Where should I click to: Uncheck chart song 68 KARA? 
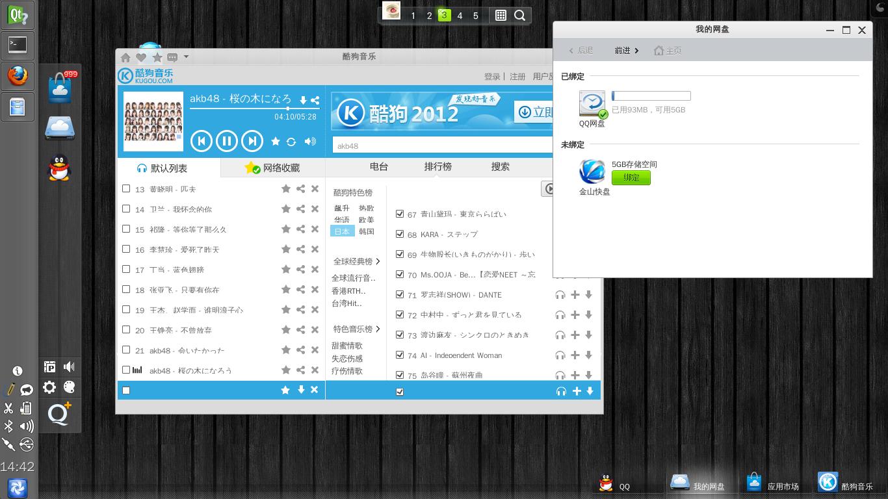(x=400, y=234)
